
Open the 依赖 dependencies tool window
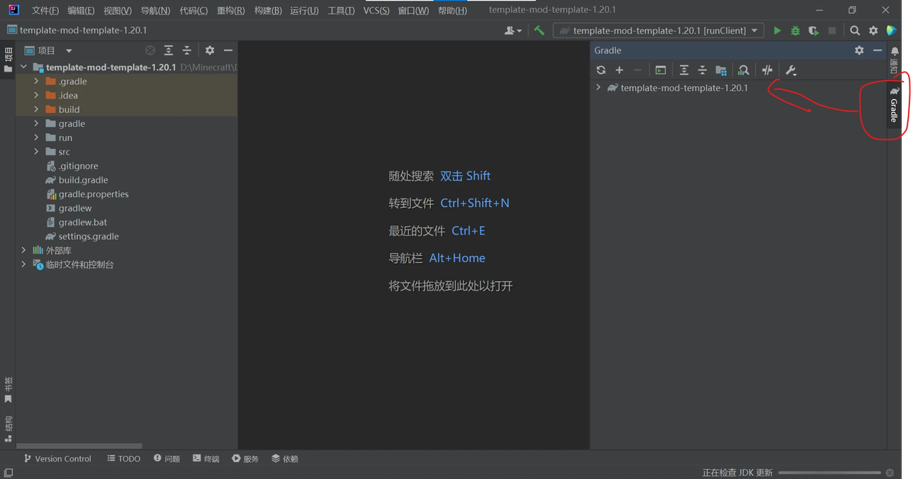pos(284,458)
